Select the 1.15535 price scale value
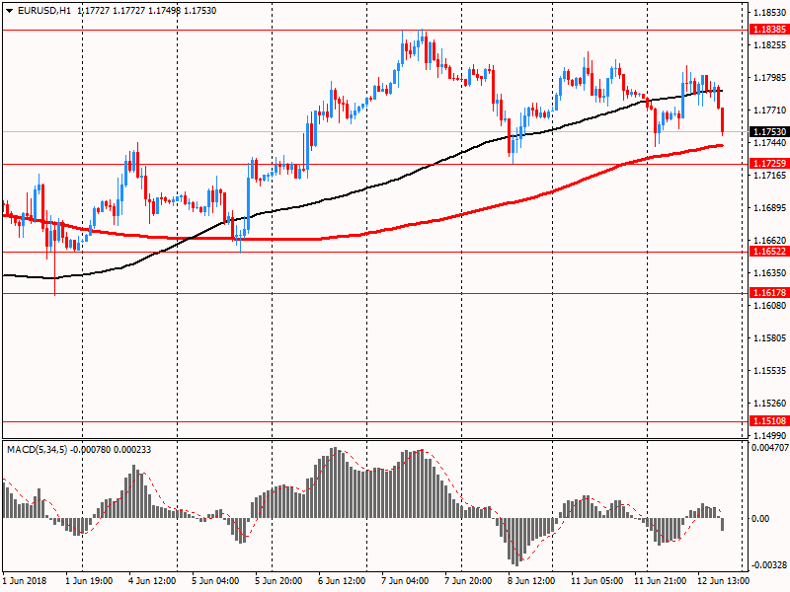The image size is (790, 592). coord(769,371)
